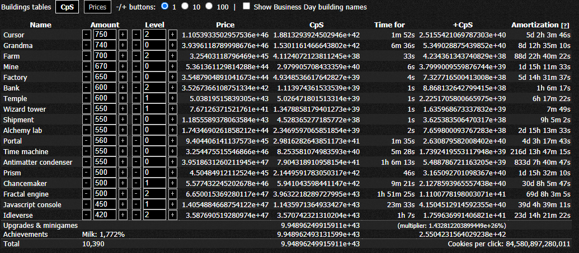Select the 100 increment radio button

(x=209, y=6)
